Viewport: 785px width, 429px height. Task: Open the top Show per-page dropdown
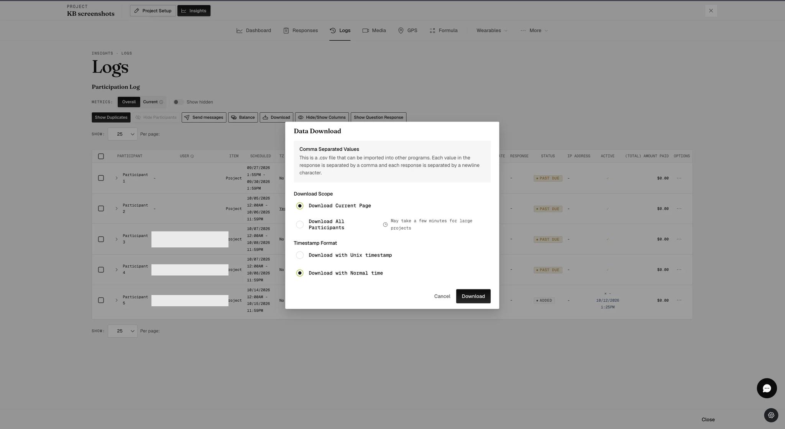(123, 134)
